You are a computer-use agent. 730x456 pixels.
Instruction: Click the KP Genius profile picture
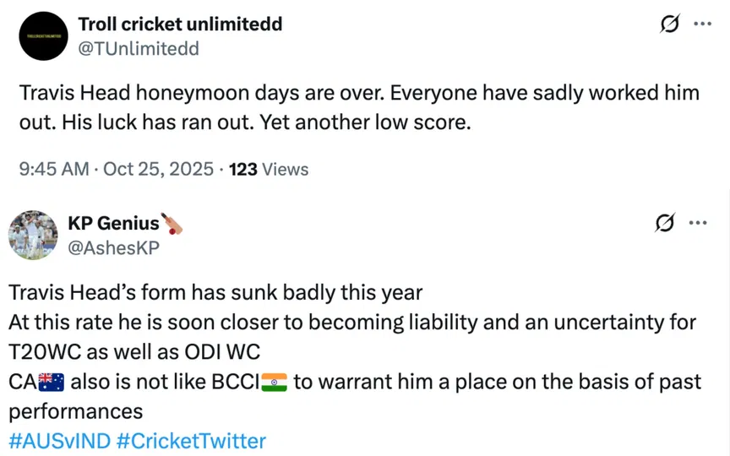click(33, 234)
